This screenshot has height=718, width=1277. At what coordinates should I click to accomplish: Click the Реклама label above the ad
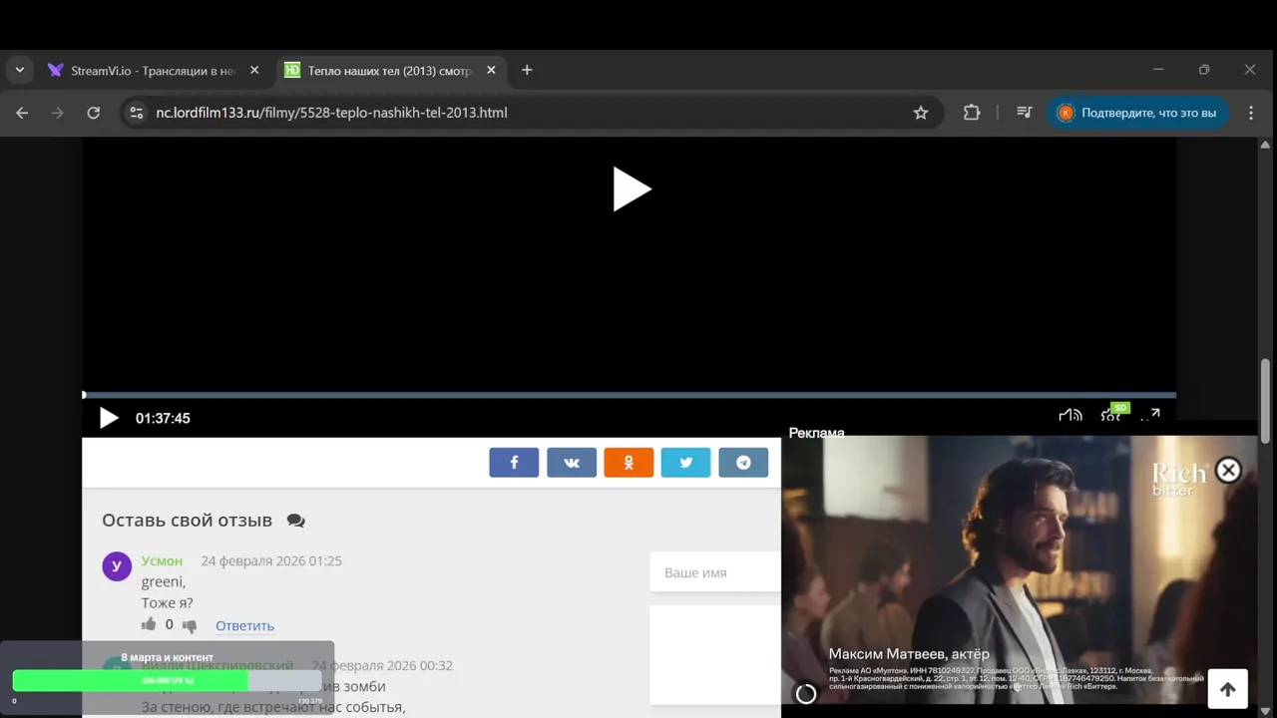[x=816, y=433]
